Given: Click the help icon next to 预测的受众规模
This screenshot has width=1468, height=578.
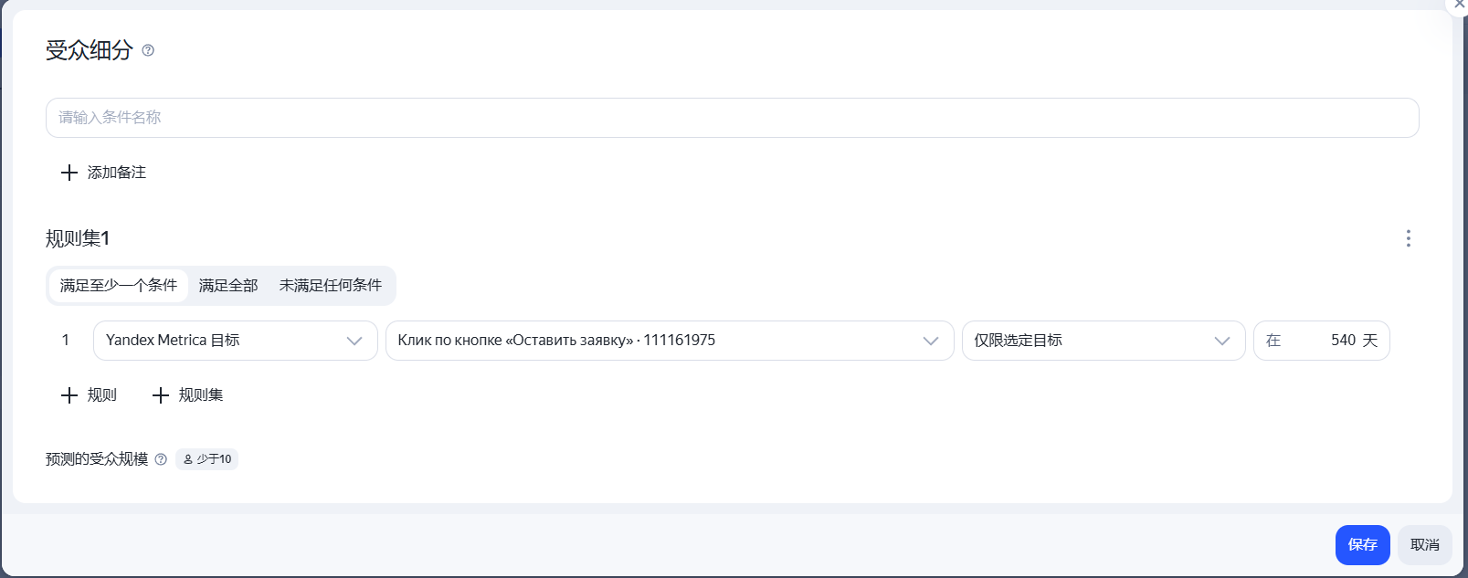Looking at the screenshot, I should pos(161,459).
